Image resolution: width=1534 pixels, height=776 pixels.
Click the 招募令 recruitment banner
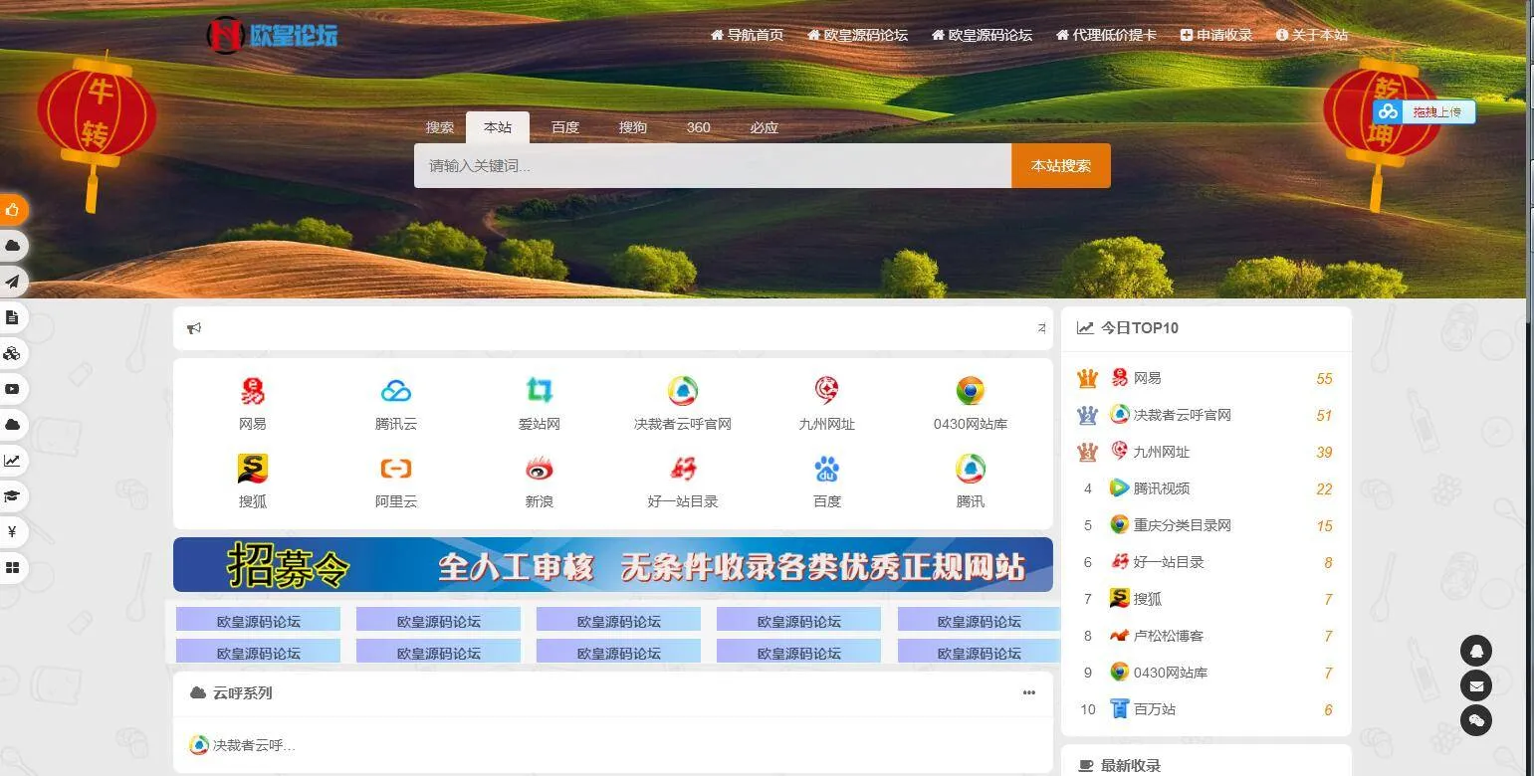pyautogui.click(x=613, y=565)
